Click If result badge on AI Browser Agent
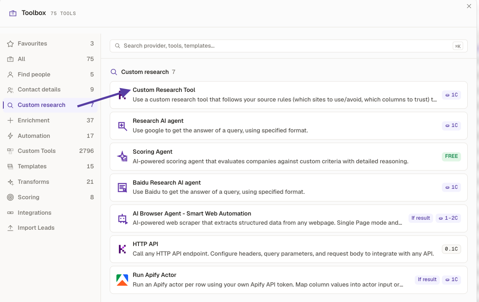This screenshot has width=479, height=302. 420,218
